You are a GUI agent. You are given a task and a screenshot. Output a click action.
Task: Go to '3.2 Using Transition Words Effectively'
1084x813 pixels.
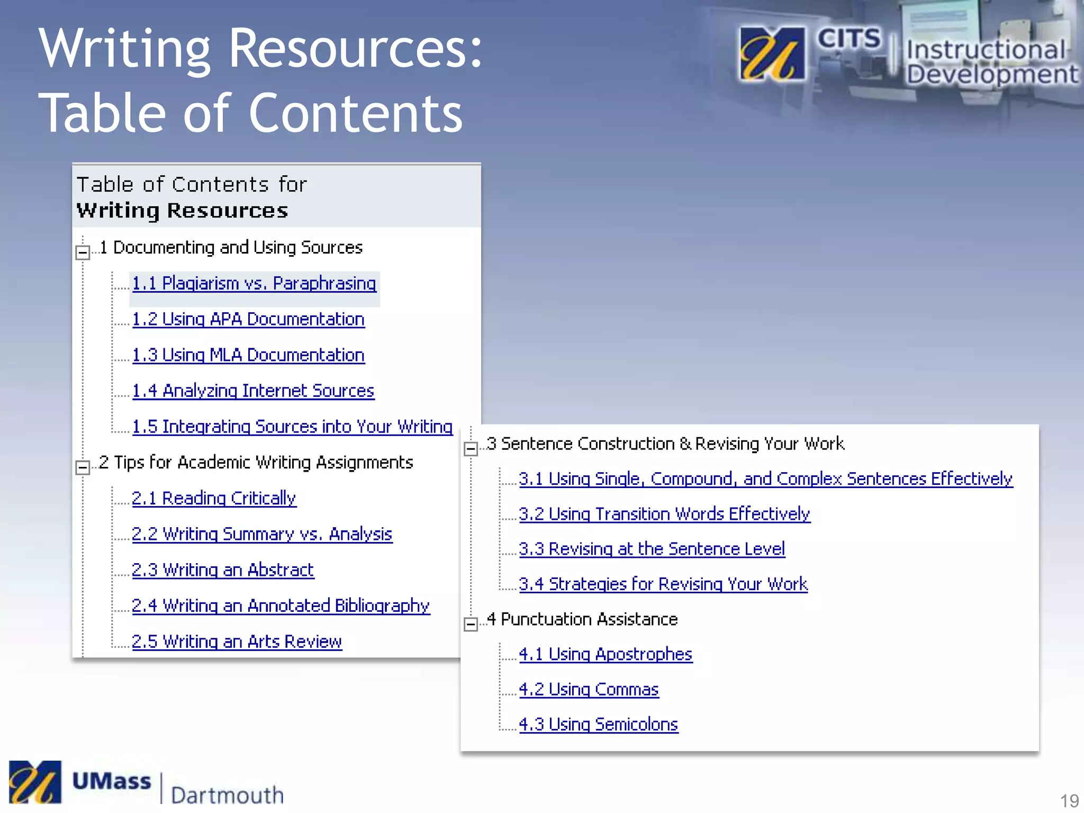pyautogui.click(x=664, y=514)
